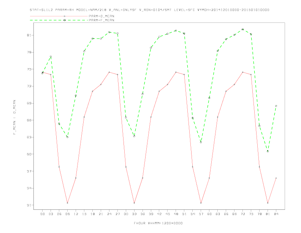
Task: Click x-axis tick label 18
Action: point(92,214)
